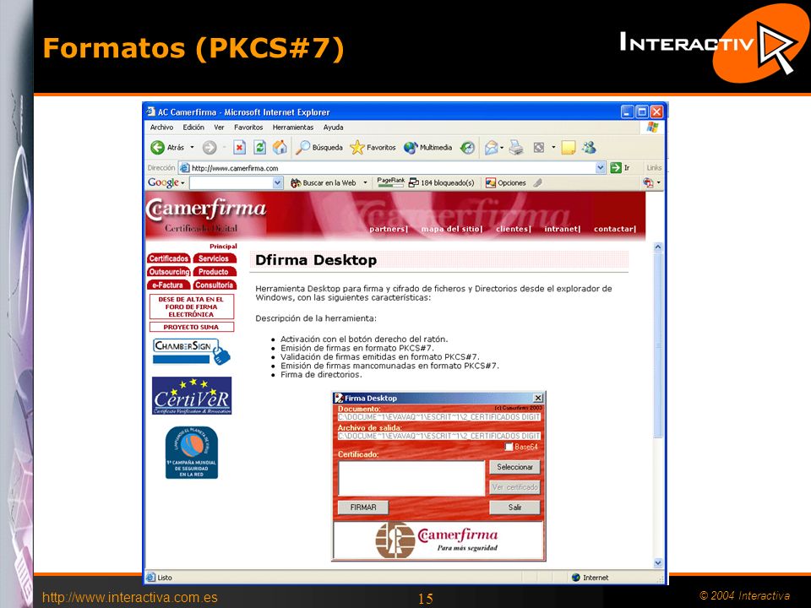
Task: Open the Herramientas menu
Action: point(293,128)
